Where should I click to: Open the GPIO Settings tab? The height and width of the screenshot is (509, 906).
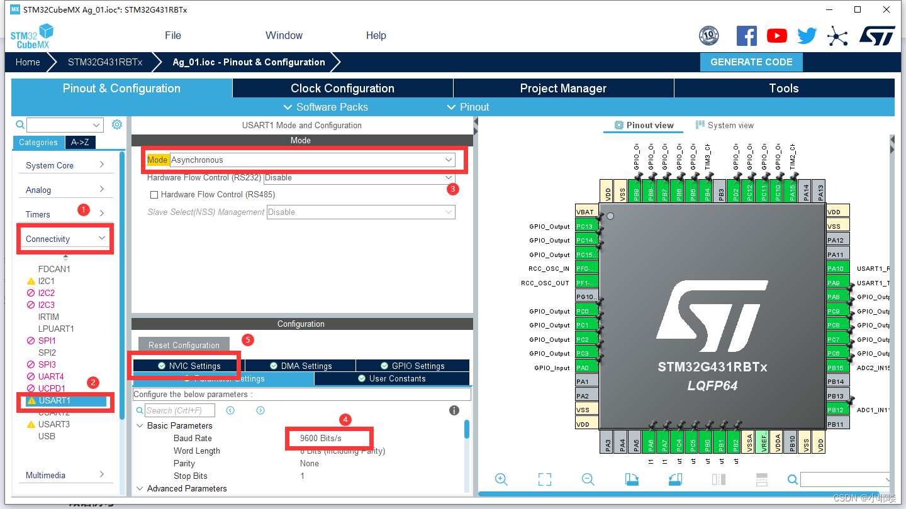click(413, 366)
